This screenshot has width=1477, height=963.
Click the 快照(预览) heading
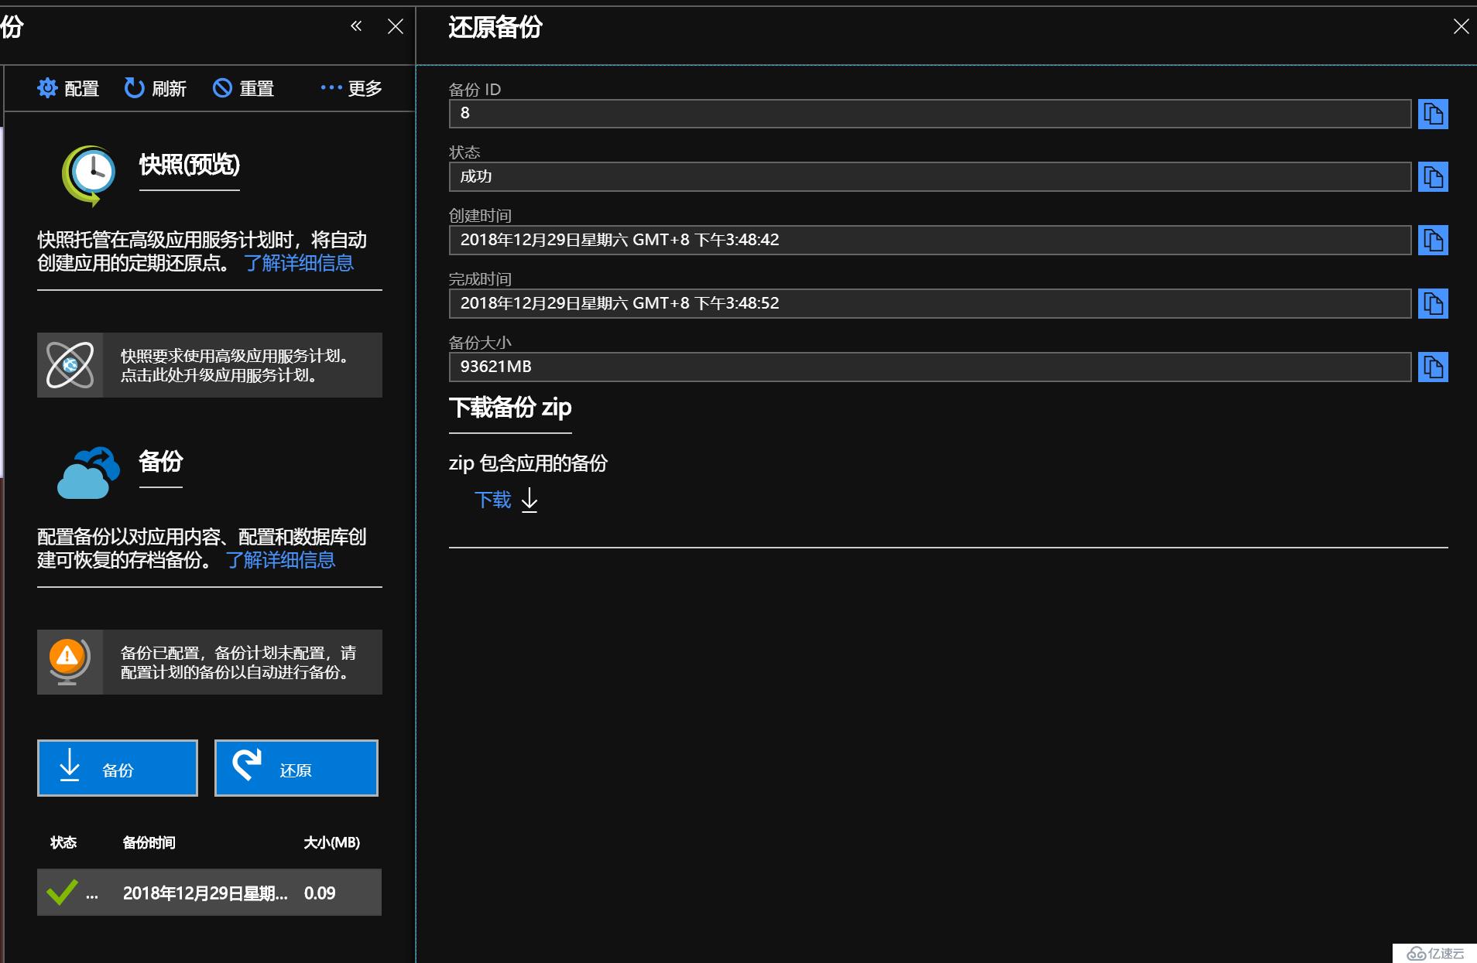(190, 165)
